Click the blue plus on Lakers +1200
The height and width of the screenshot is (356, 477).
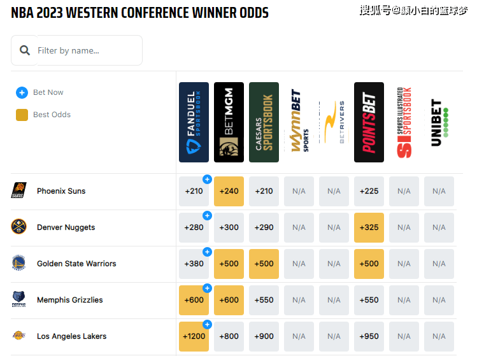click(x=207, y=325)
